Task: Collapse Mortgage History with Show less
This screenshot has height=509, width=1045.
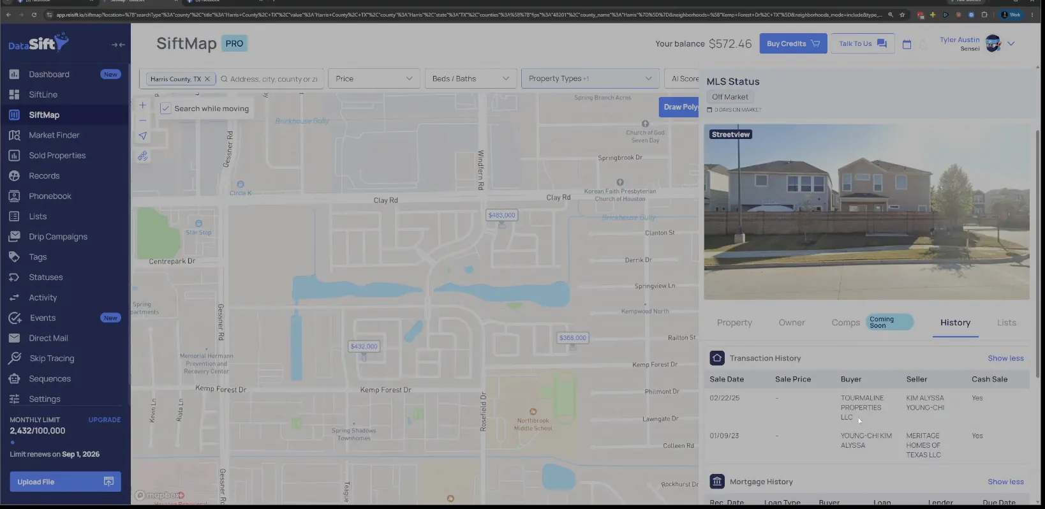Action: click(1005, 482)
